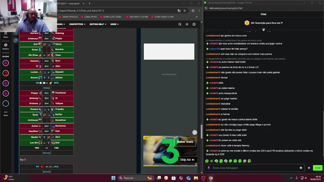Image resolution: width=324 pixels, height=182 pixels.
Task: Click the Chrome taskbar icon
Action: coord(211,178)
